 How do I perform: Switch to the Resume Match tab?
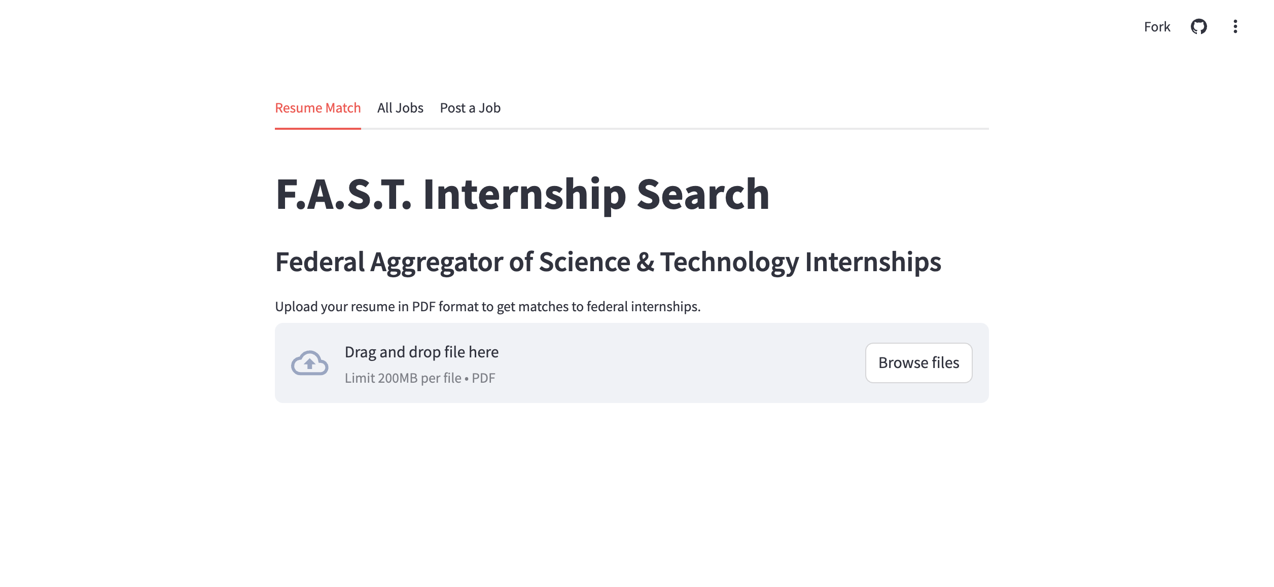pyautogui.click(x=317, y=108)
